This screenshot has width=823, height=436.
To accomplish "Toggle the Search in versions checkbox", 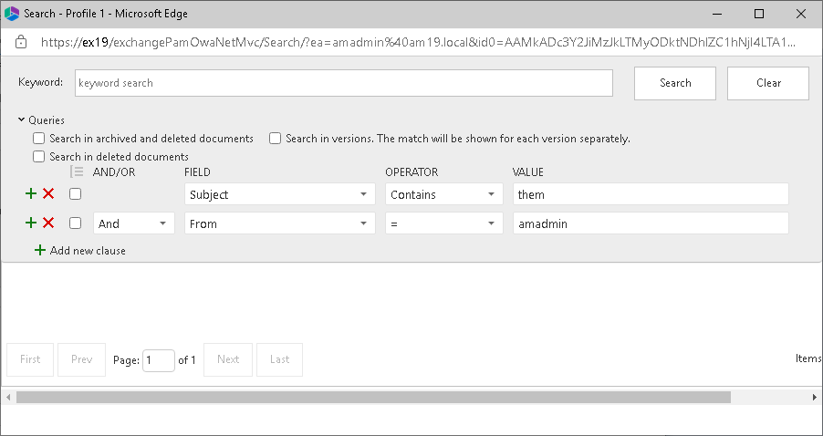I will tap(275, 139).
